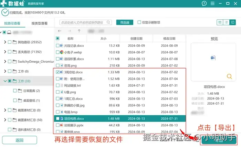Sort by 创建日期 column header
Screen dimensions: 241x147
point(136,39)
